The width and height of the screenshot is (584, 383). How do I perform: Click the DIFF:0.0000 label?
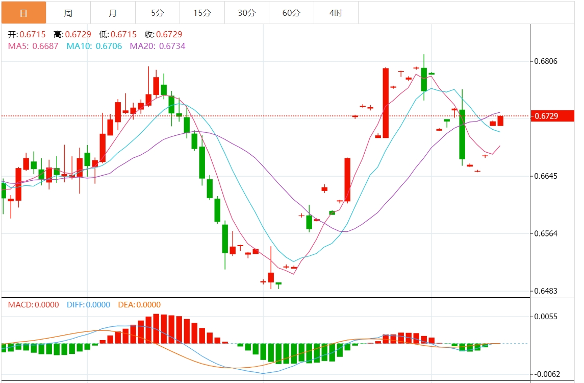tap(89, 305)
